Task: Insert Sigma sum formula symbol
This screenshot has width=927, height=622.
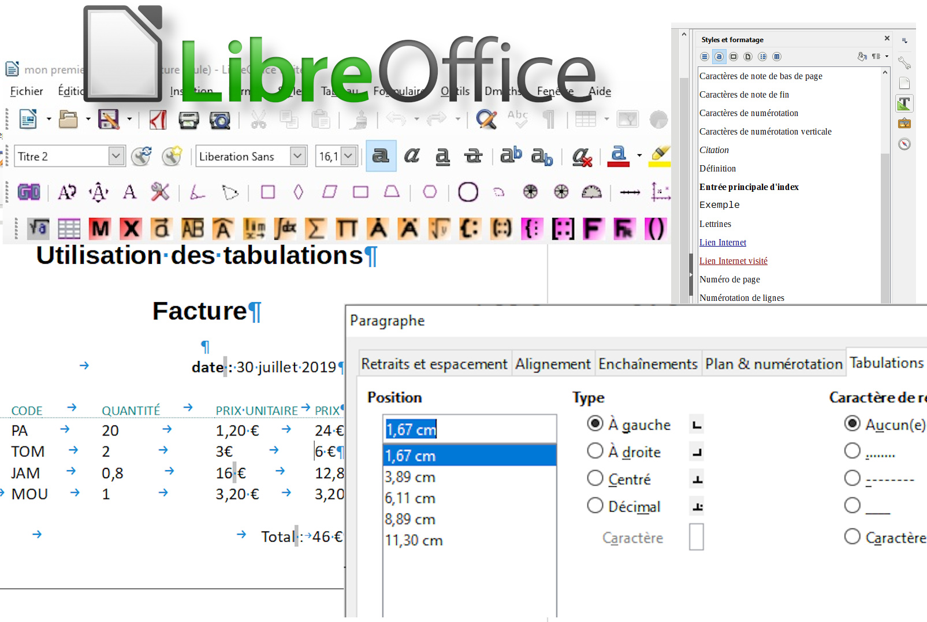Action: [x=315, y=229]
